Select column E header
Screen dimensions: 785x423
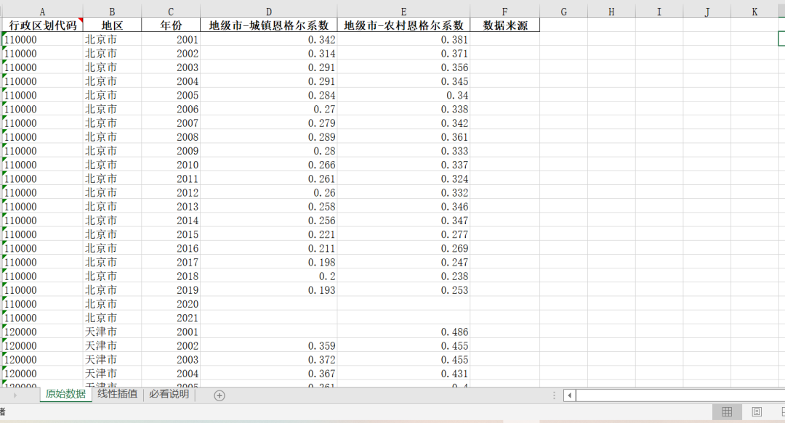coord(403,12)
